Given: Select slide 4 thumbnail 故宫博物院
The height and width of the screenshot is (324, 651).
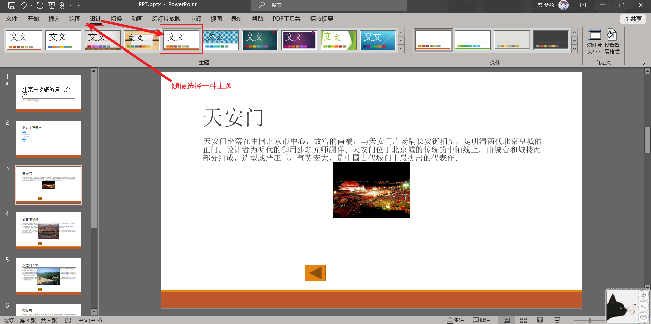Looking at the screenshot, I should click(48, 231).
